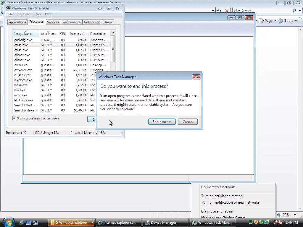Click the green square tray icon

pyautogui.click(x=250, y=222)
